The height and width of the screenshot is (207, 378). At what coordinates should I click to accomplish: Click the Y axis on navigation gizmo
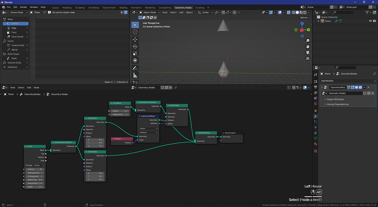coord(308,30)
